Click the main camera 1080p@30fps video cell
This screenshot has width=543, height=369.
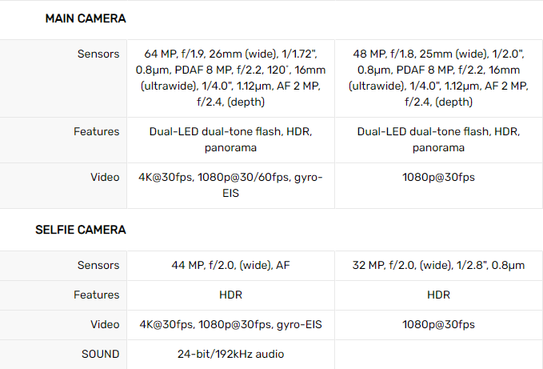pyautogui.click(x=439, y=177)
